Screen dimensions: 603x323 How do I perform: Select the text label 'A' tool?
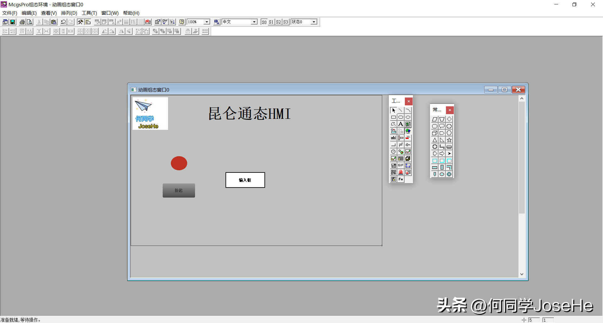click(x=401, y=124)
